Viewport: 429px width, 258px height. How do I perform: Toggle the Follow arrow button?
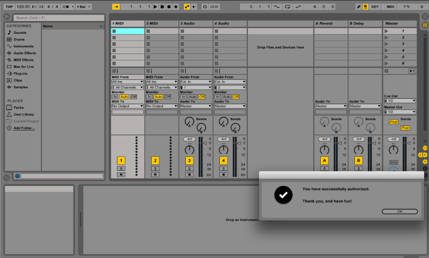point(116,6)
